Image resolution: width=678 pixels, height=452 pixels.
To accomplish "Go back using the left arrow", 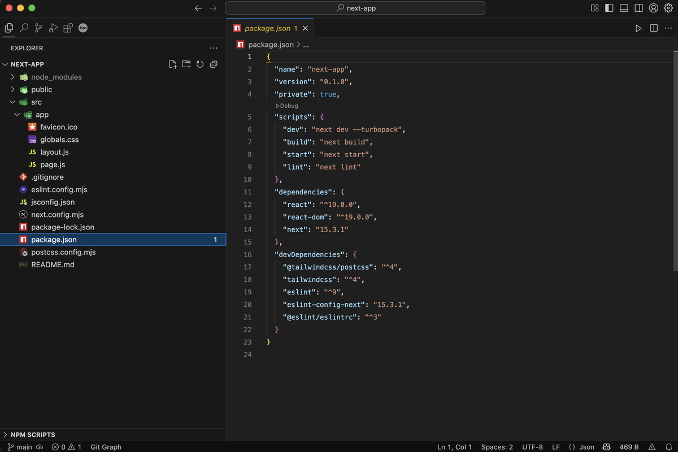I will tap(198, 8).
